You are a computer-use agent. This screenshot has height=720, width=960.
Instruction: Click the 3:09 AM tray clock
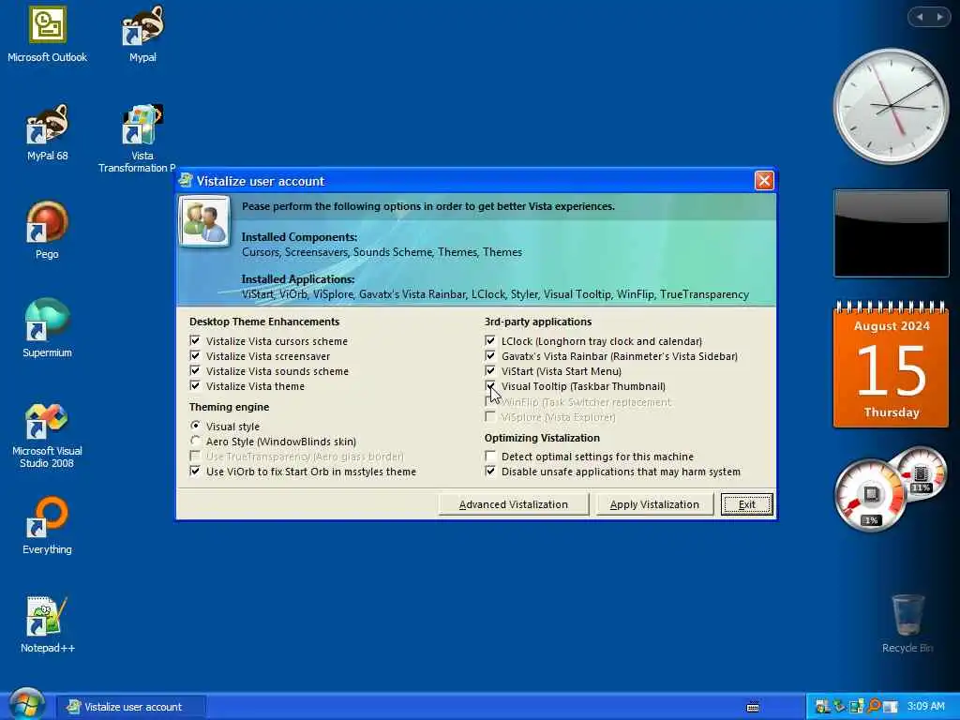tap(925, 707)
